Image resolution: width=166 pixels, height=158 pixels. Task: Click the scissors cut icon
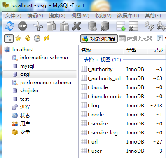38,26
